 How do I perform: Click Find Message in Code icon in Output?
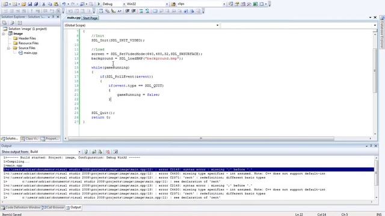pos(86,152)
